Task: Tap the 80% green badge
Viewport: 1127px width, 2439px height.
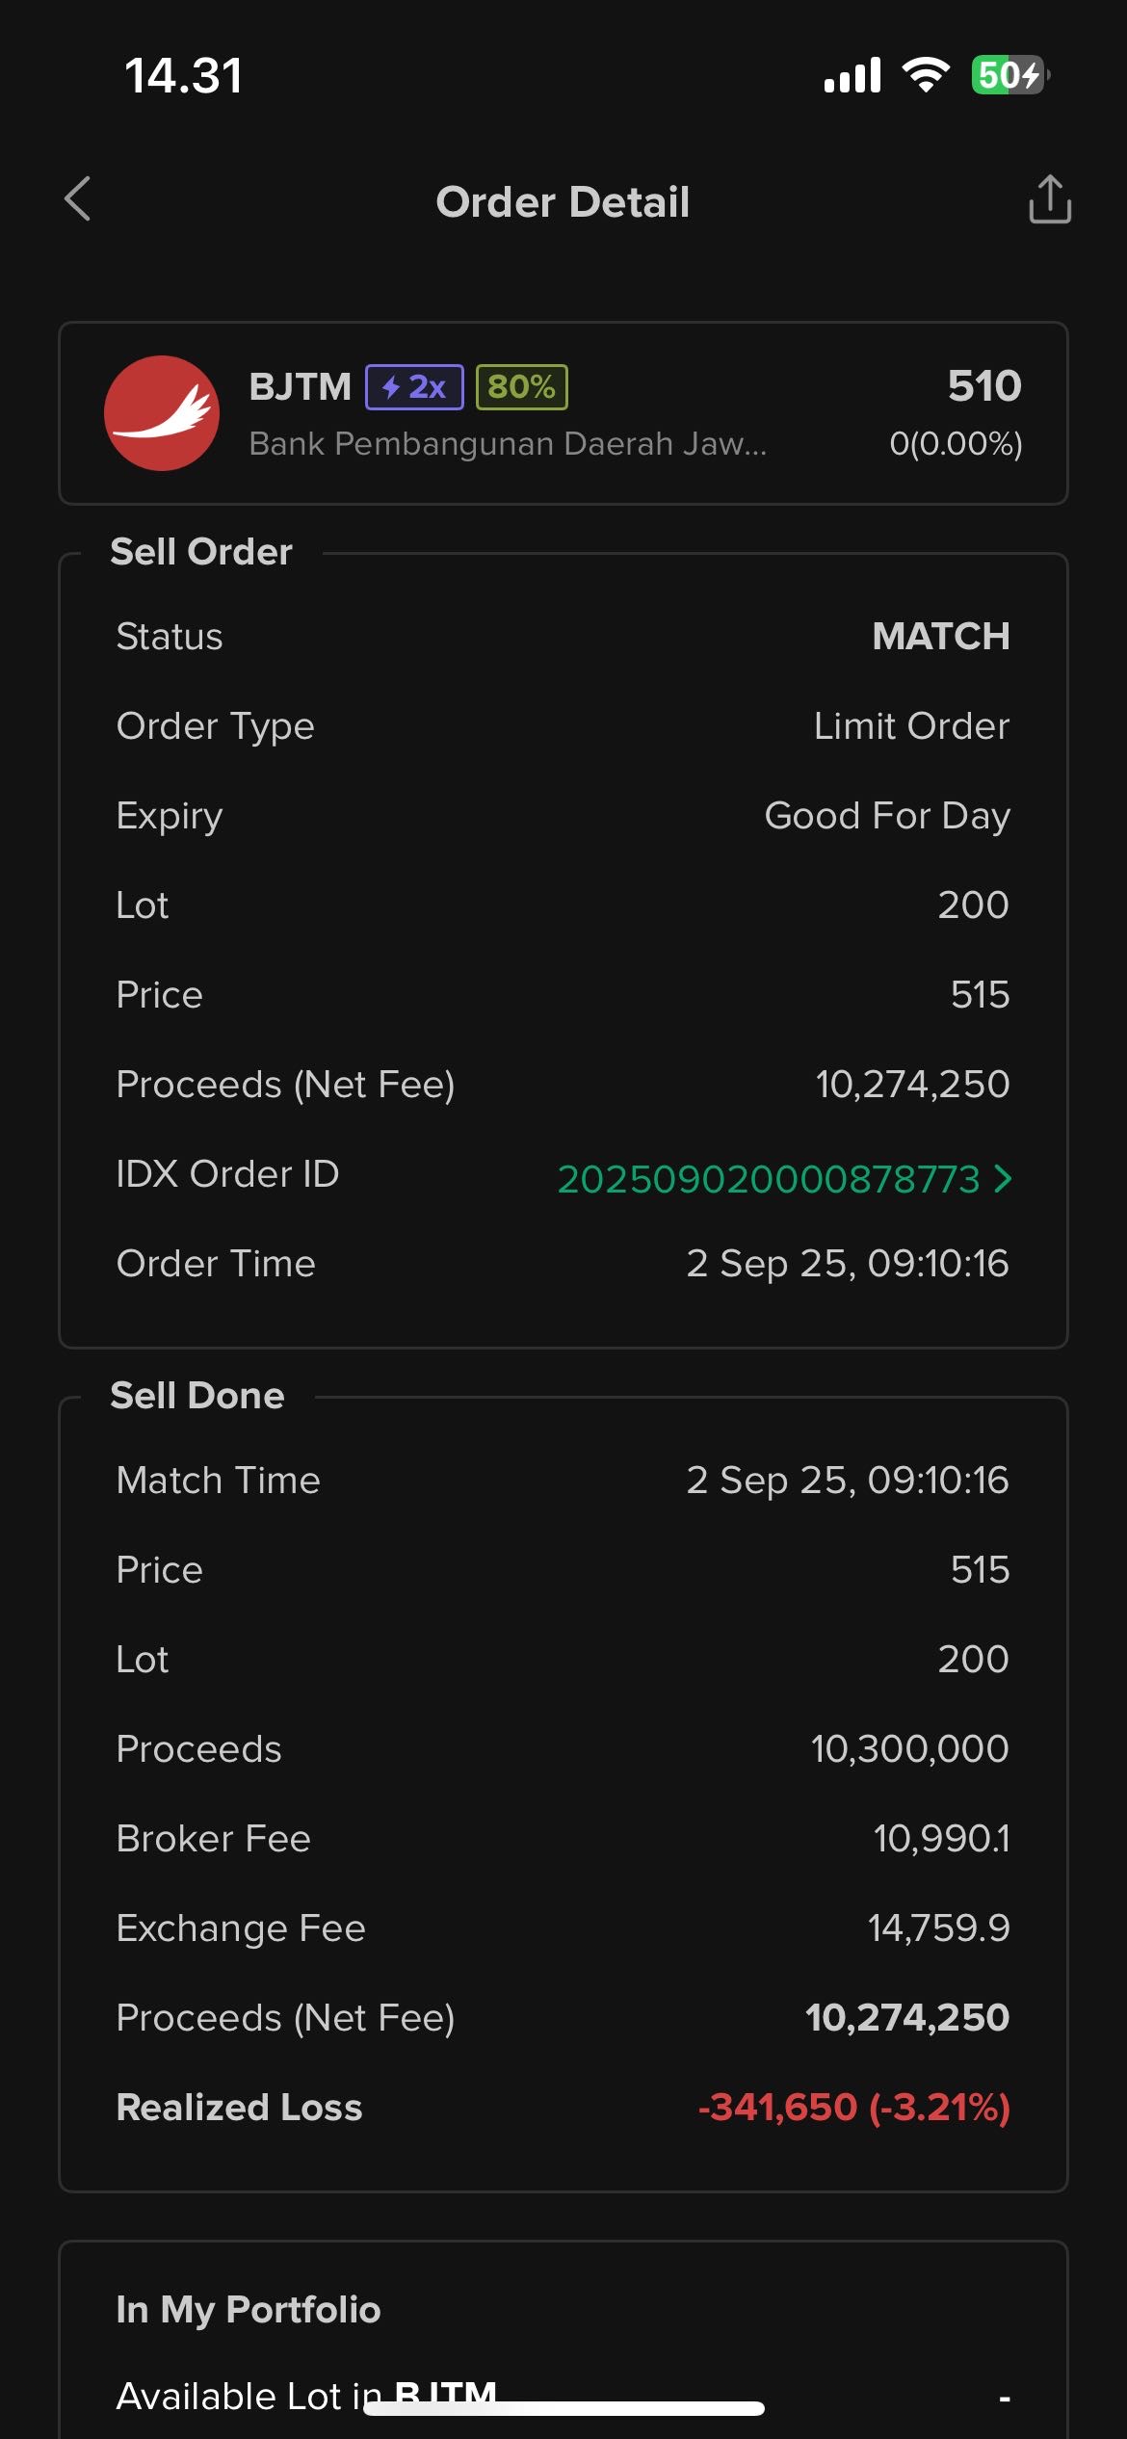Action: 521,387
